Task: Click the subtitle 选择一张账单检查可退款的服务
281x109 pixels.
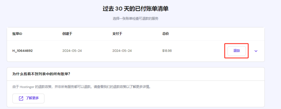Action: pyautogui.click(x=135, y=19)
